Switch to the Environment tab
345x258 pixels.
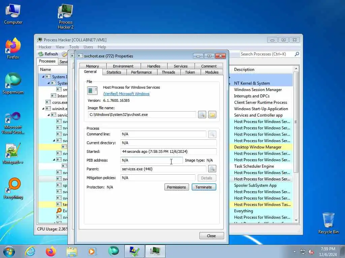click(x=123, y=66)
